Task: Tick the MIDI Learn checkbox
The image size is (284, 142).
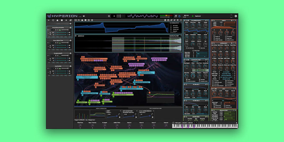Action: point(174,122)
